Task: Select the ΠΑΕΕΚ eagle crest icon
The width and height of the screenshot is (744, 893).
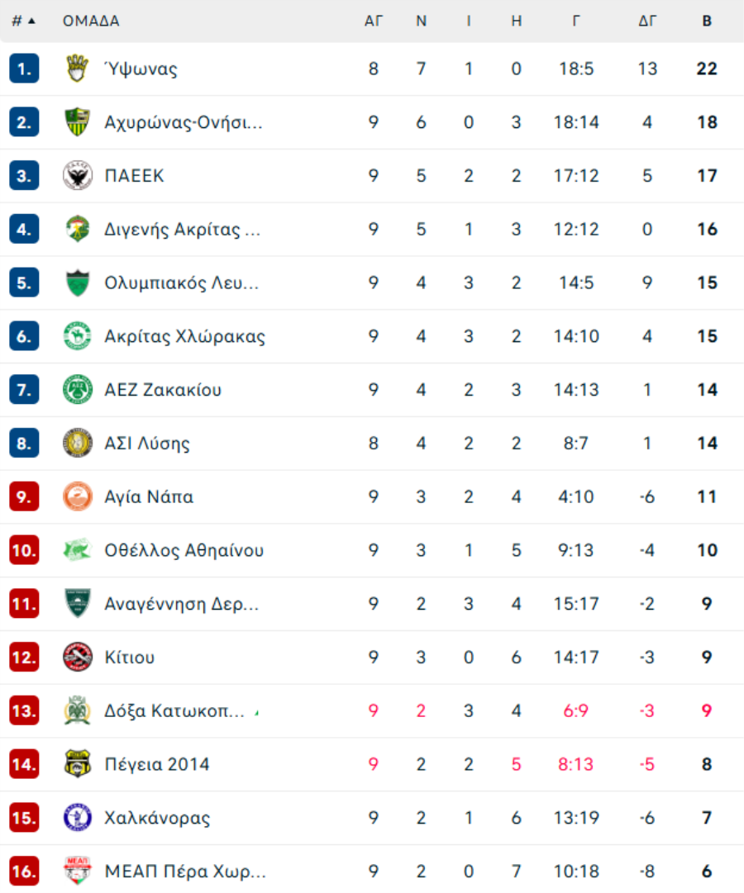Action: click(x=78, y=175)
